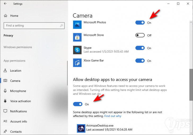The width and height of the screenshot is (193, 135).
Task: Click the Xbox Game Bar app icon
Action: (77, 63)
